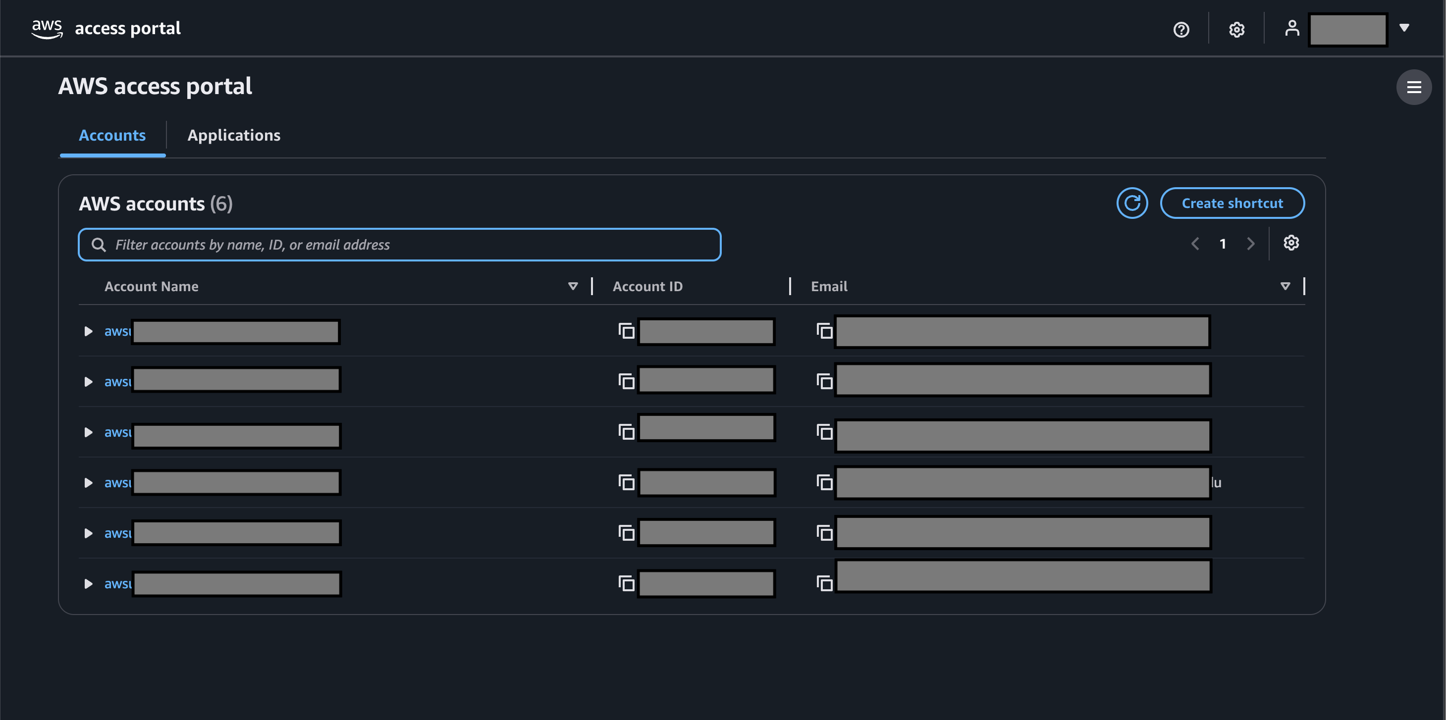This screenshot has height=720, width=1446.
Task: Select page 1 in pagination
Action: click(1223, 244)
